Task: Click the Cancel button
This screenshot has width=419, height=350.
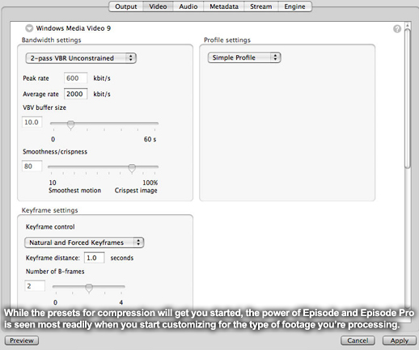Action: 358,340
